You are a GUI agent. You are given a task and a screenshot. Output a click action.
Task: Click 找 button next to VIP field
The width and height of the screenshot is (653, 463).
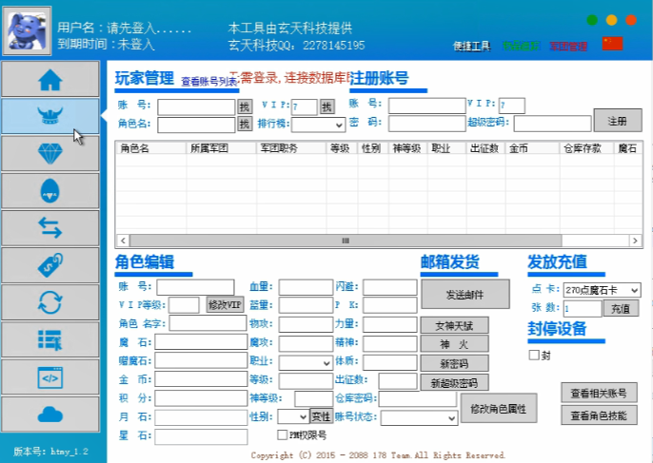(327, 106)
